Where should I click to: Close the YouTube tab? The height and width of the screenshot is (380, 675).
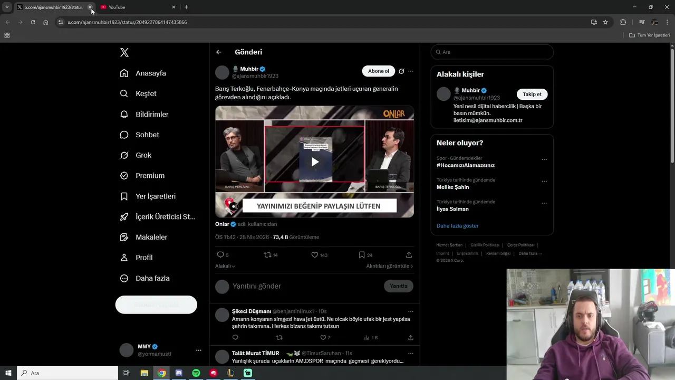coord(173,7)
